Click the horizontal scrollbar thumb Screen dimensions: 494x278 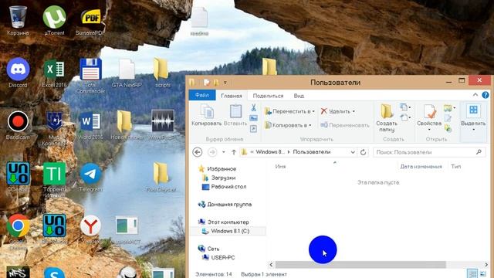click(x=360, y=264)
